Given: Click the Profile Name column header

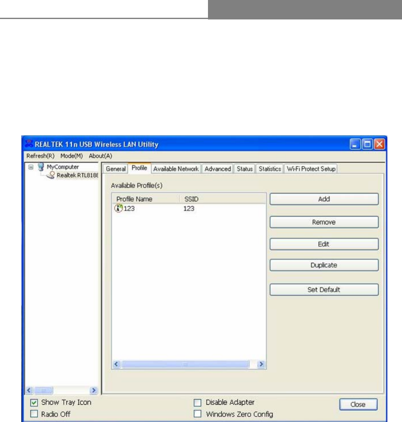Looking at the screenshot, I should tap(146, 199).
